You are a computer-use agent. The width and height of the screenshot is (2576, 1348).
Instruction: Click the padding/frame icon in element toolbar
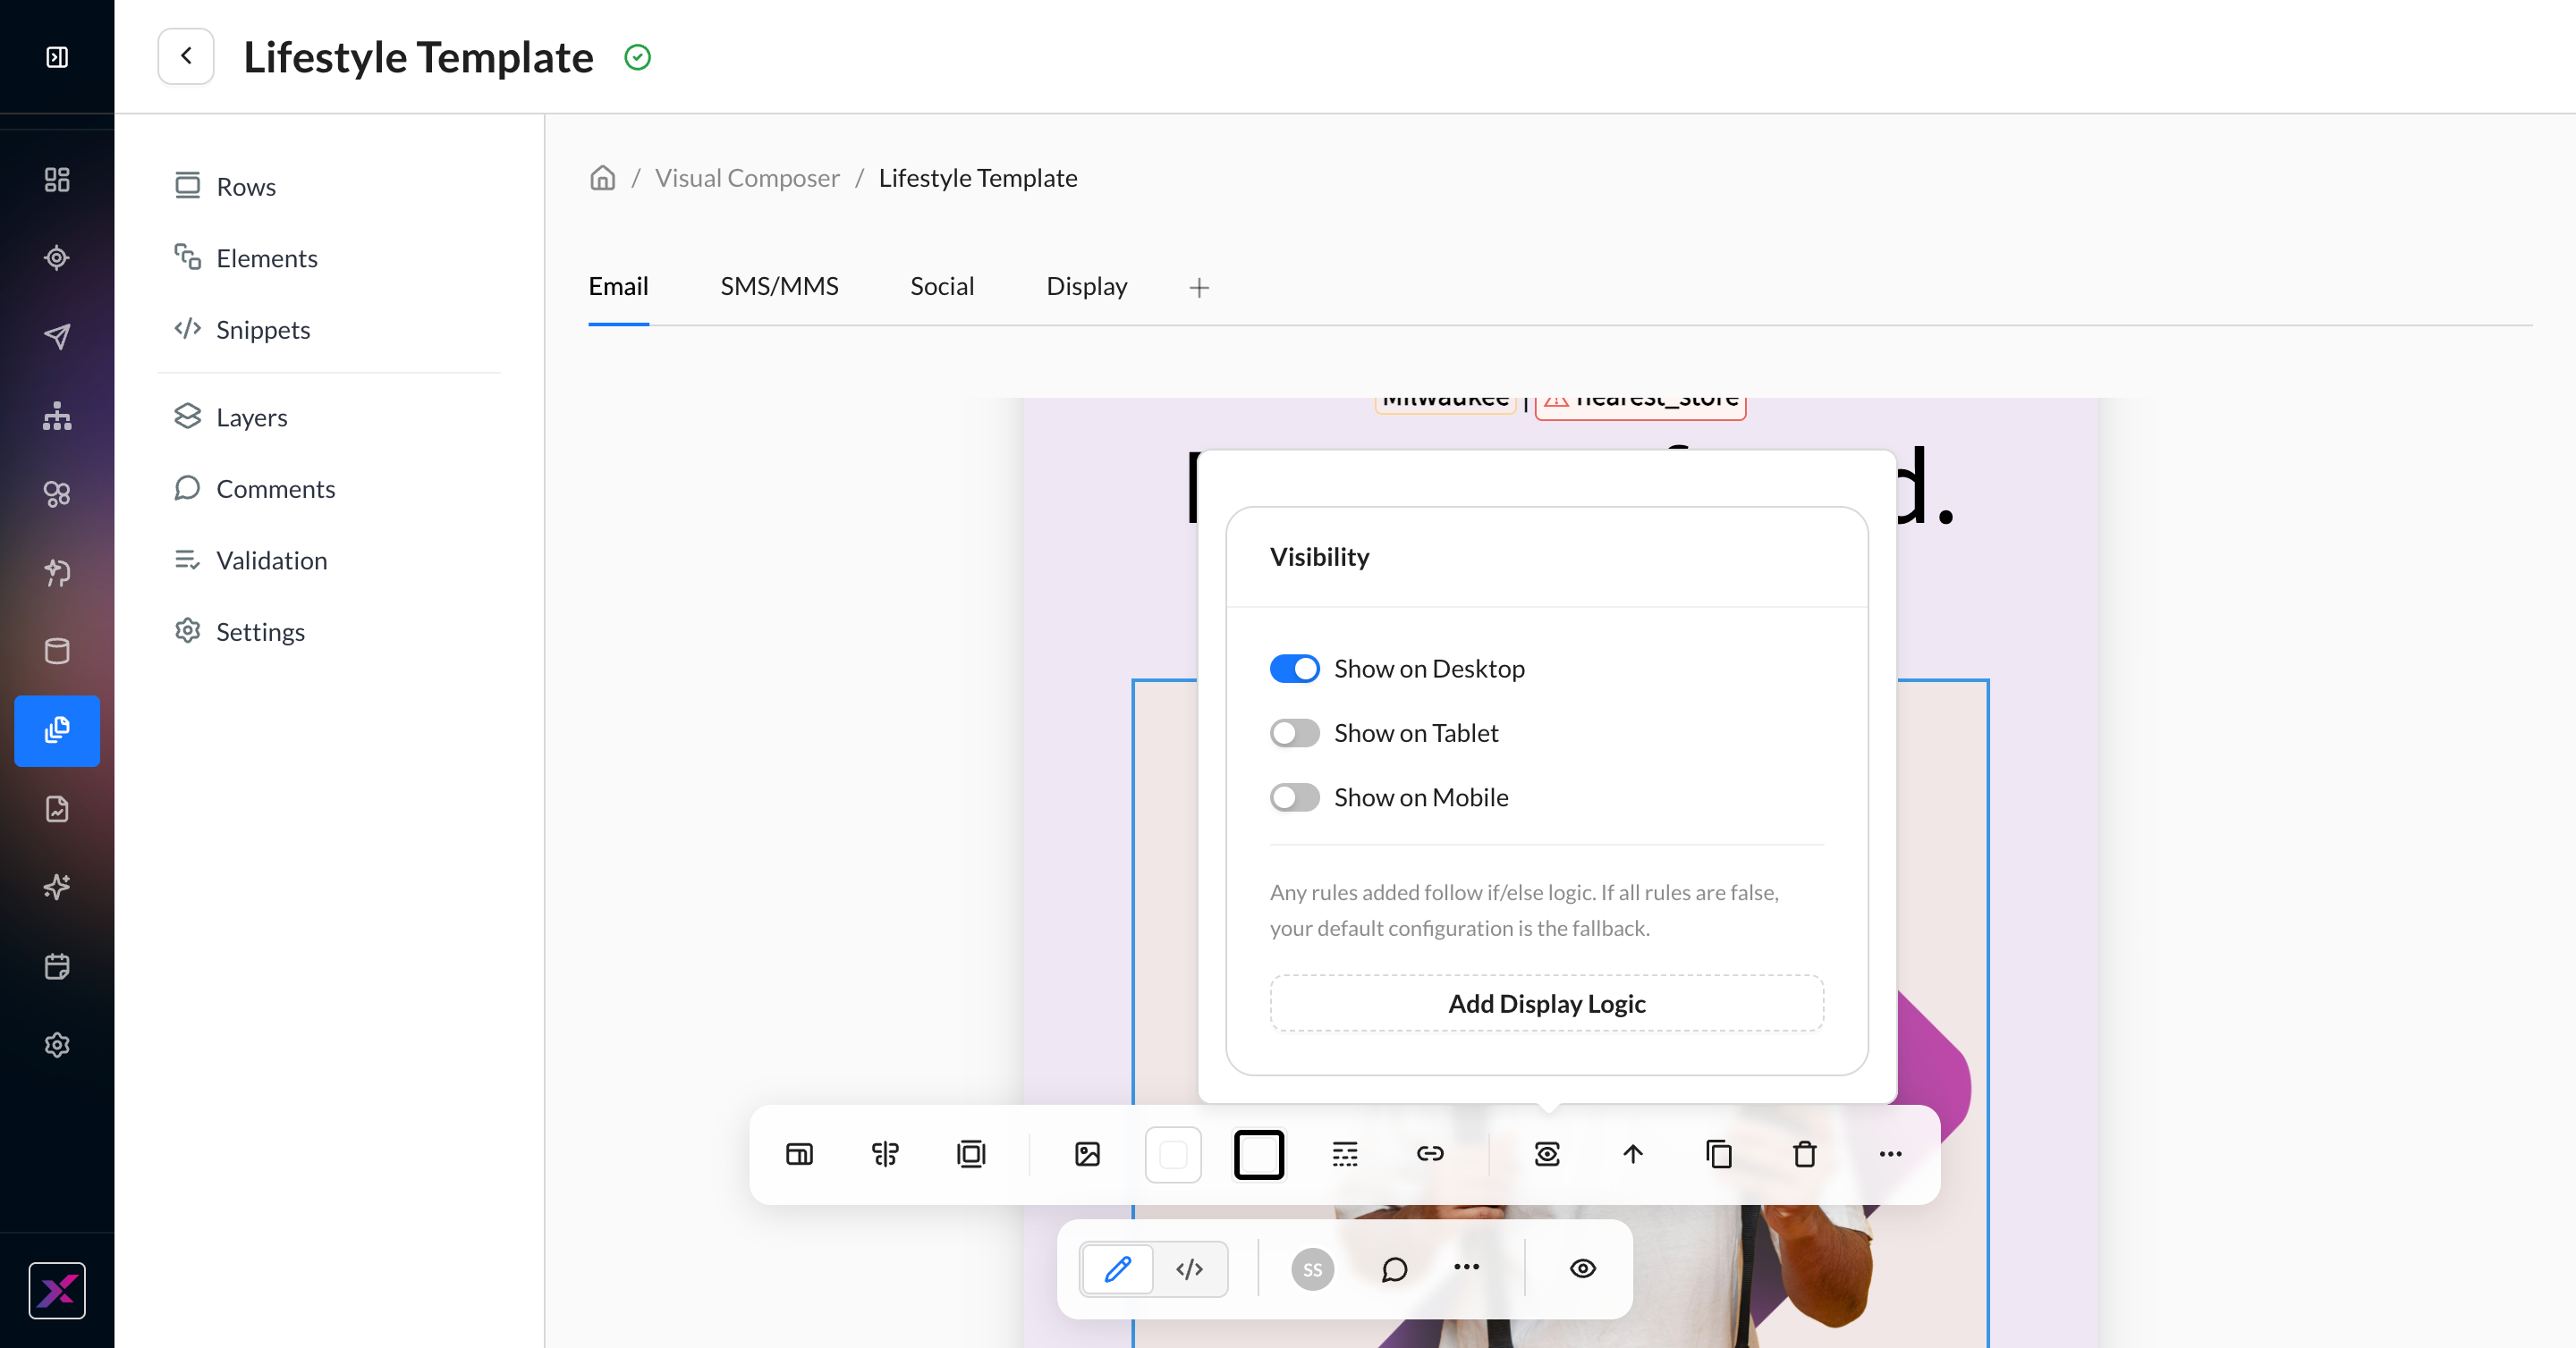(971, 1154)
